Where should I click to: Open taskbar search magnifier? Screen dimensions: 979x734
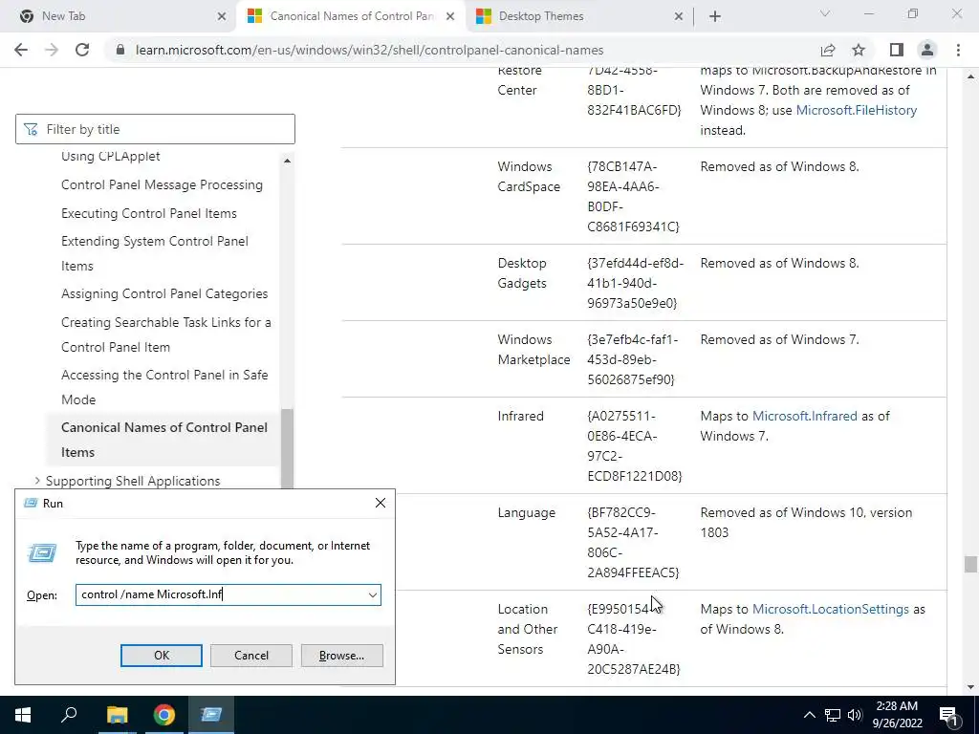[x=69, y=715]
